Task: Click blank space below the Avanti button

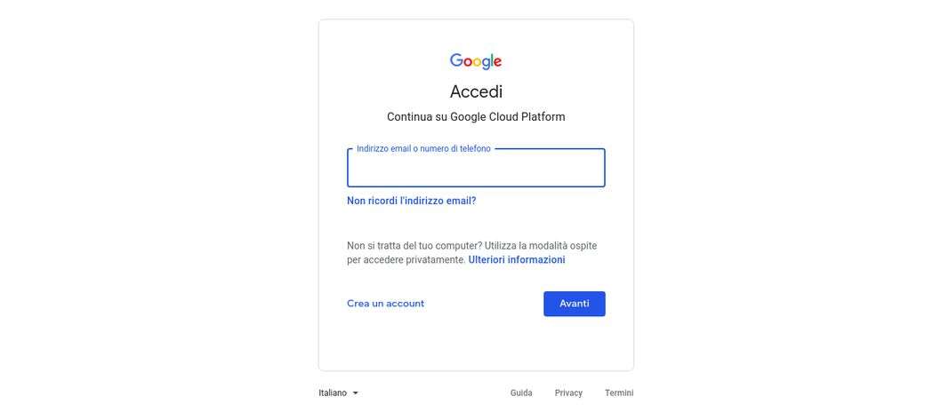Action: click(575, 345)
